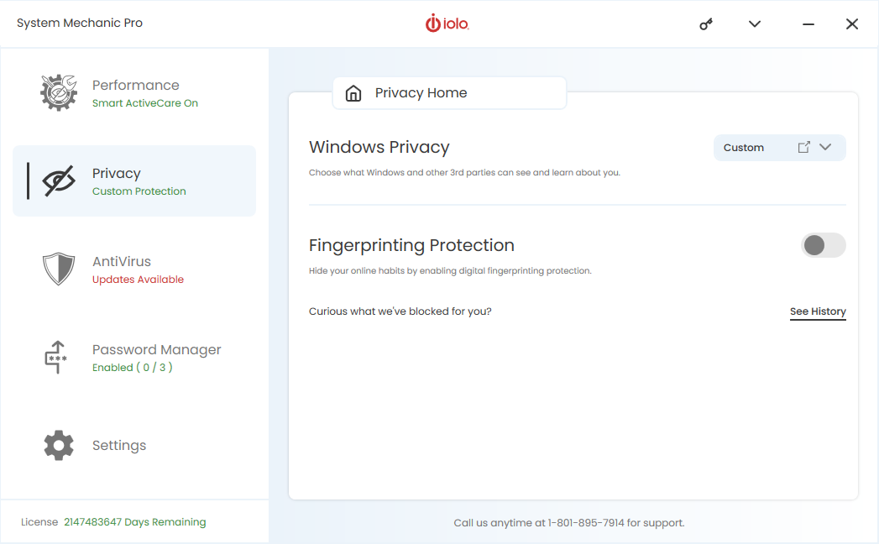The height and width of the screenshot is (544, 879).
Task: Select the Privacy section
Action: [x=134, y=180]
